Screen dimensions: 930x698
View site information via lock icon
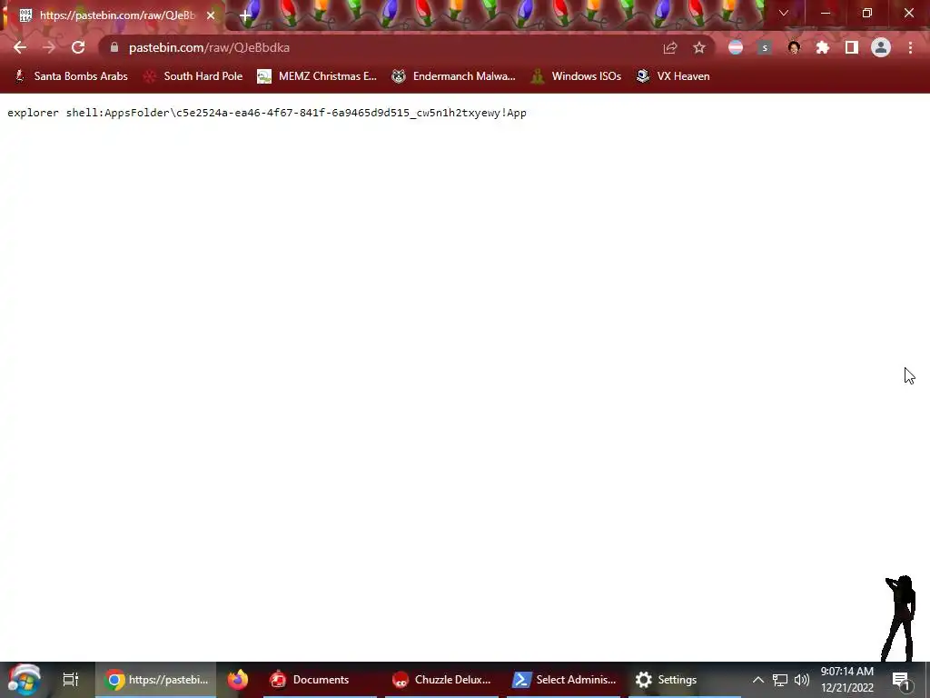point(114,47)
